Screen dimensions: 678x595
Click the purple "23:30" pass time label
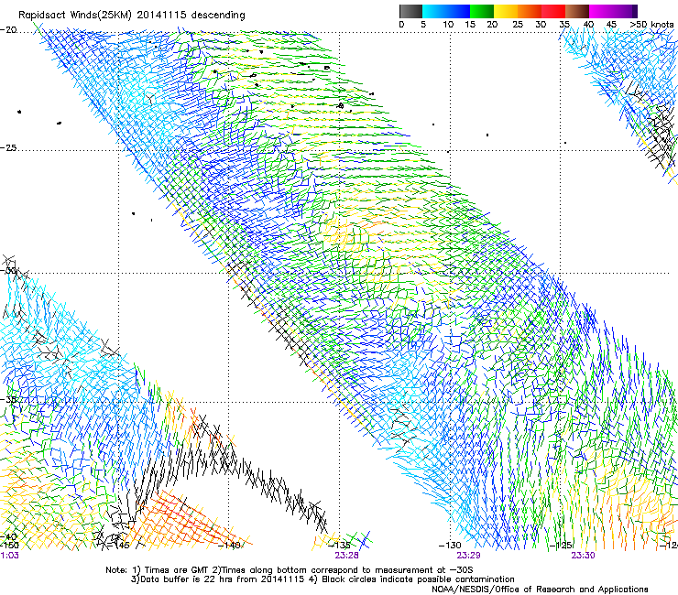pos(583,556)
